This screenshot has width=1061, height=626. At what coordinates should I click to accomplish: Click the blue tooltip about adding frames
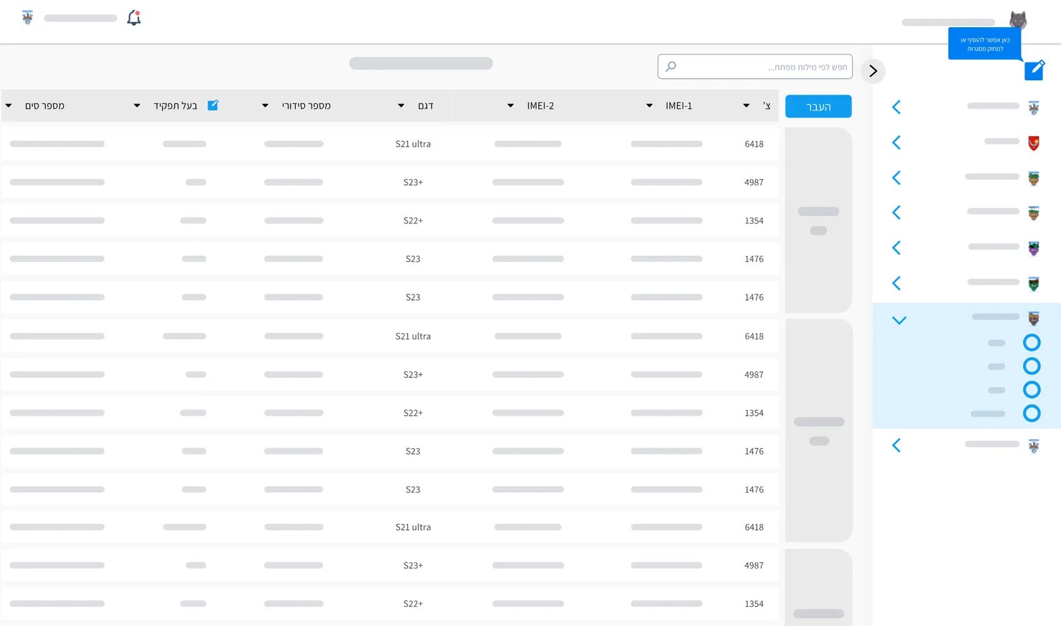985,44
